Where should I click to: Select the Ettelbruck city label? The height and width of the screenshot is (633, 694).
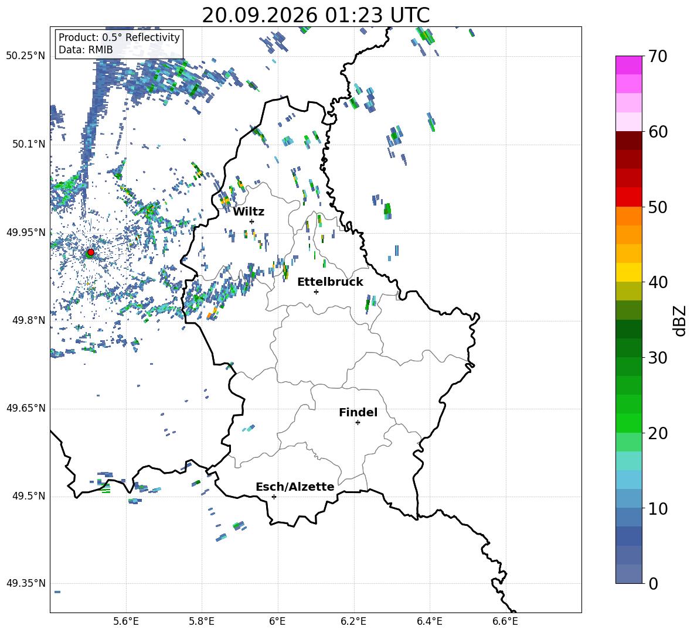tap(330, 282)
